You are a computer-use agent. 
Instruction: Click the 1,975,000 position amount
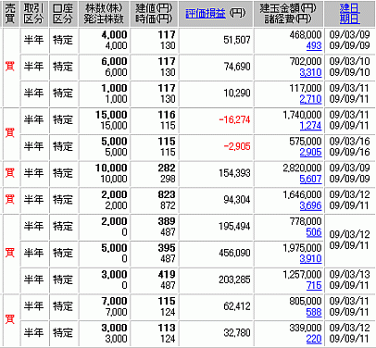tap(302, 247)
